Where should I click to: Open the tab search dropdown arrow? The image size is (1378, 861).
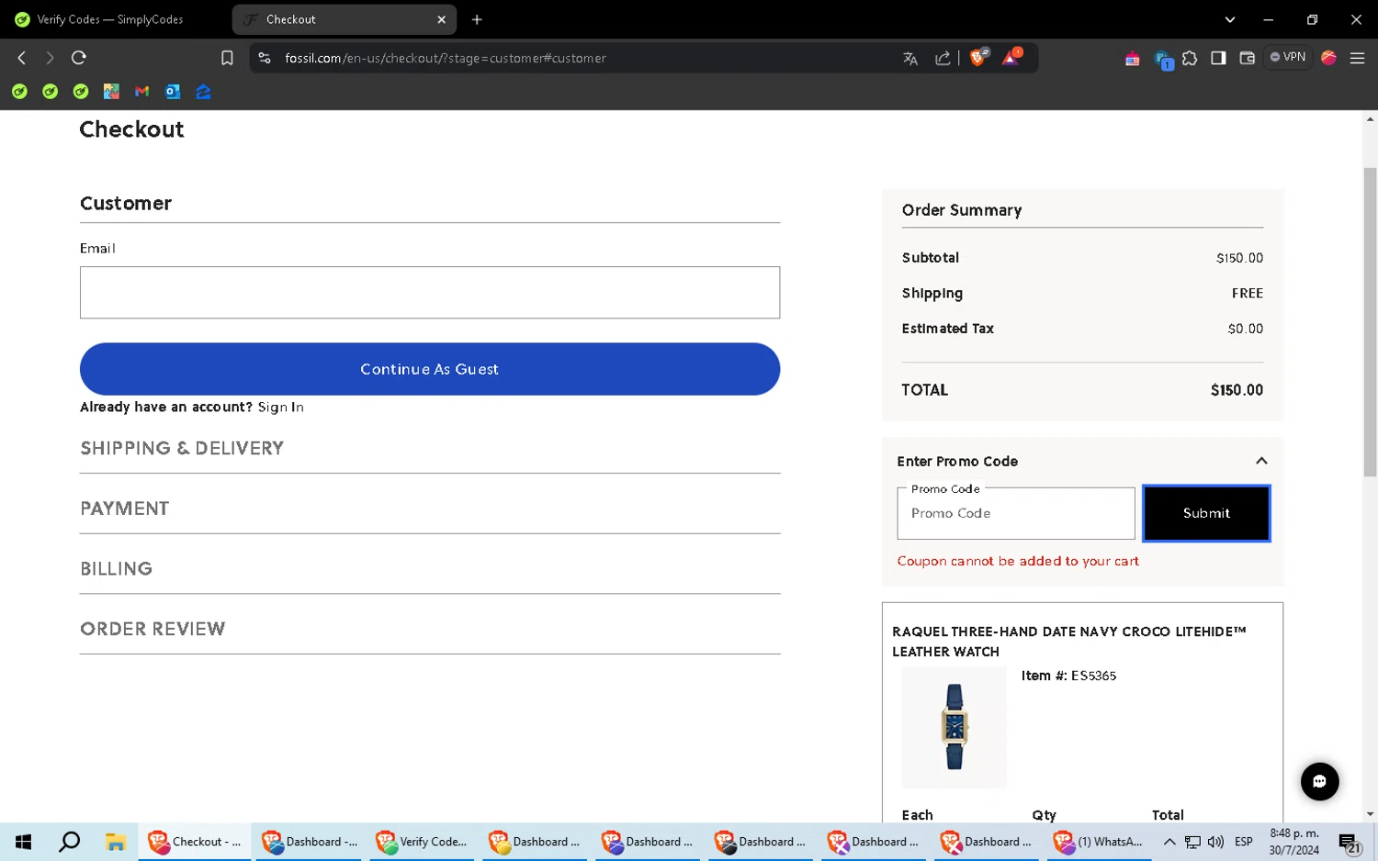pos(1230,19)
